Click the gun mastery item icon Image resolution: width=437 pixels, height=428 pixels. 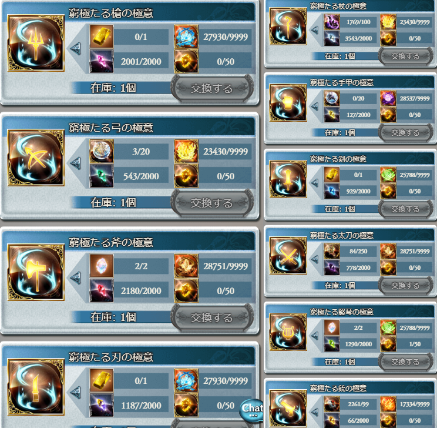pyautogui.click(x=288, y=409)
